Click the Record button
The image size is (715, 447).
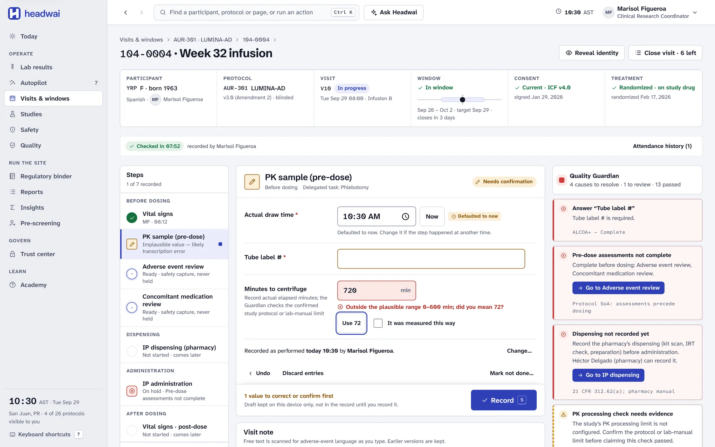(x=504, y=400)
